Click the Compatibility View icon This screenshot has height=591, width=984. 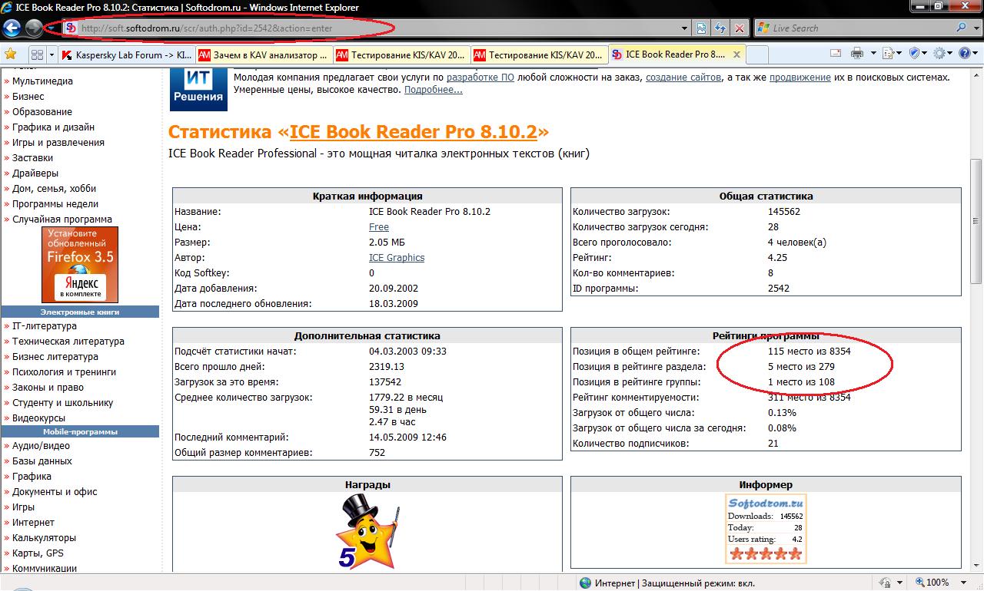702,28
